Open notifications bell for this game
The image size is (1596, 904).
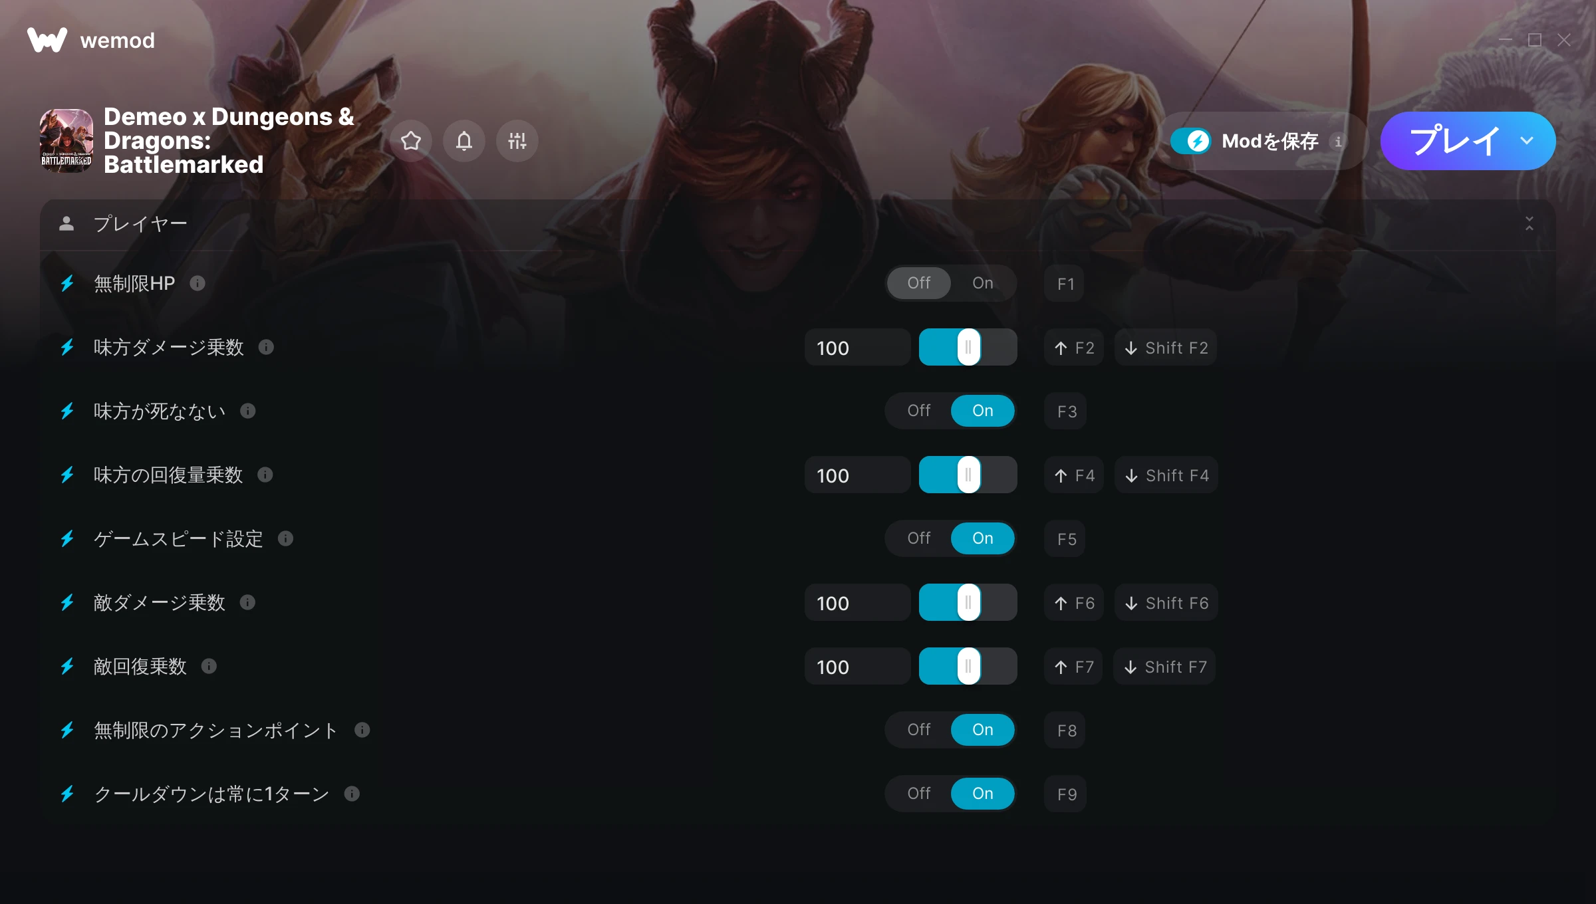point(464,141)
